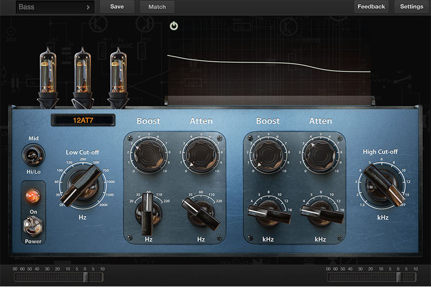Open the Settings menu

(x=412, y=6)
